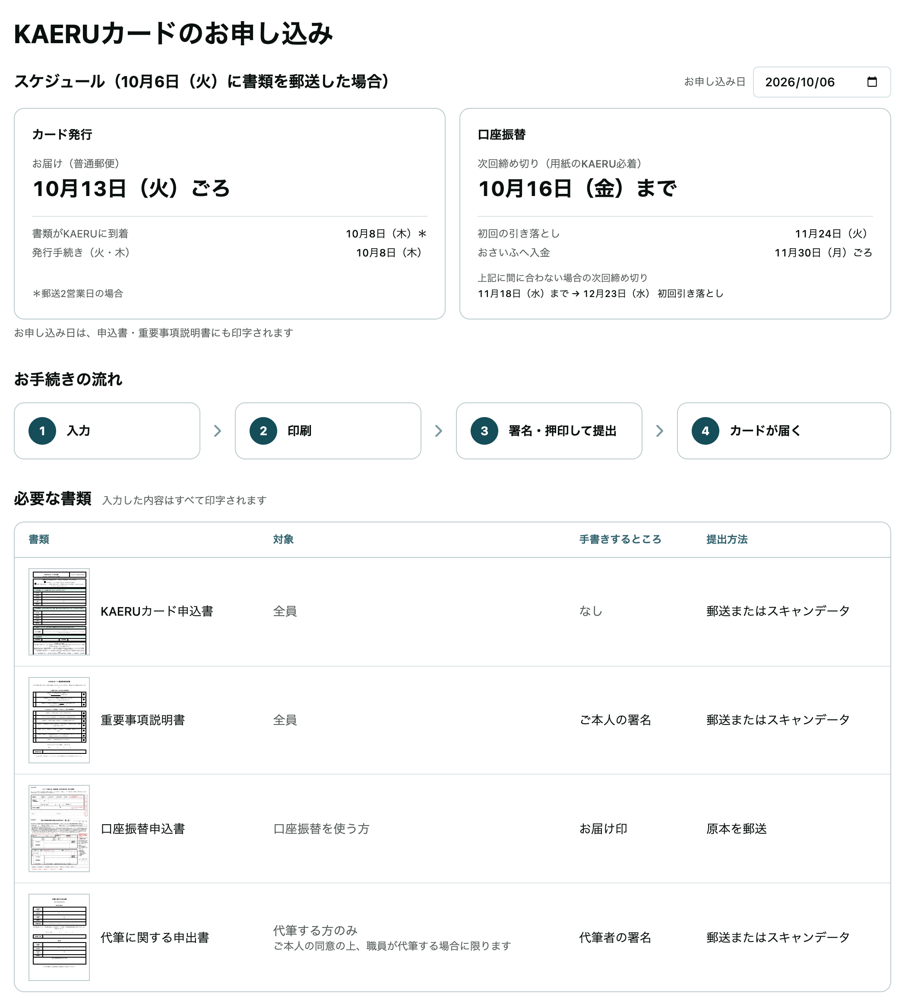Image resolution: width=905 pixels, height=1006 pixels.
Task: Click the 対象 column header
Action: point(283,539)
